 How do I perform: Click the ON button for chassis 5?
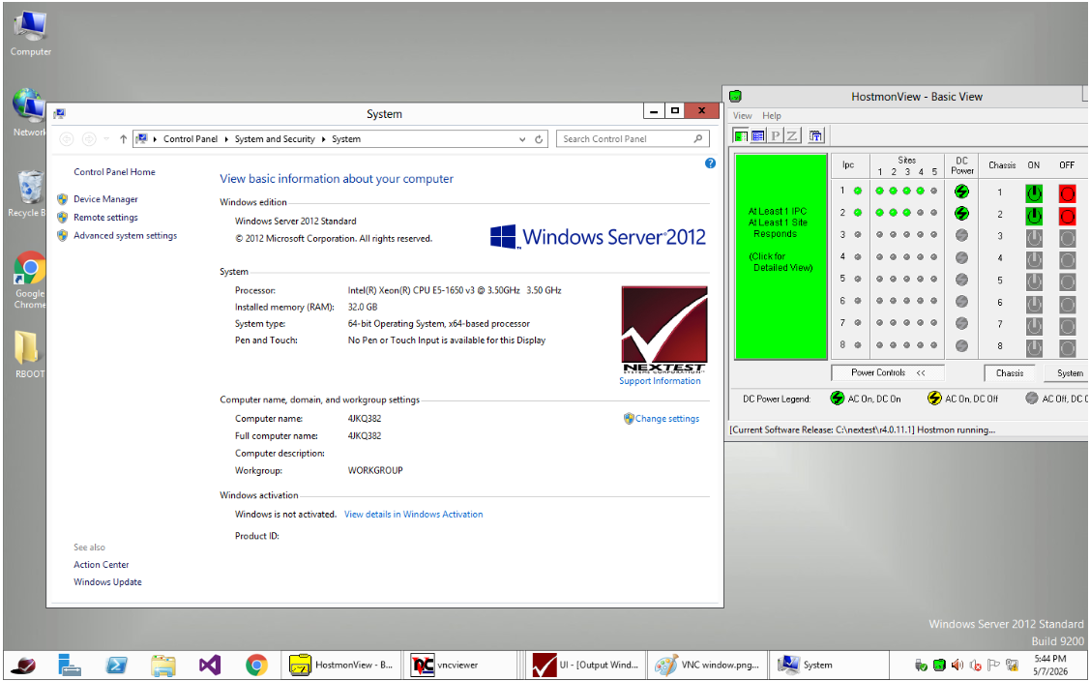pyautogui.click(x=1034, y=281)
